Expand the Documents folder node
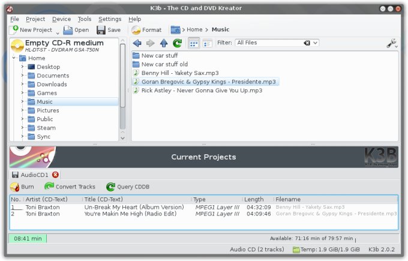This screenshot has width=408, height=261. tap(22, 76)
